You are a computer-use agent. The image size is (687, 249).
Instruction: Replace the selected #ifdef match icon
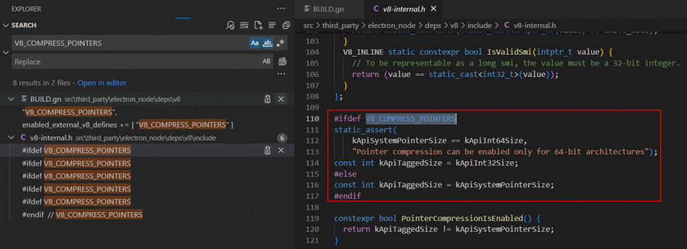267,150
